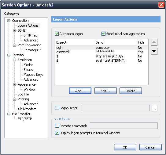This screenshot has width=166, height=155.
Task: Toggle Send initial carriage return checkbox
Action: click(103, 33)
